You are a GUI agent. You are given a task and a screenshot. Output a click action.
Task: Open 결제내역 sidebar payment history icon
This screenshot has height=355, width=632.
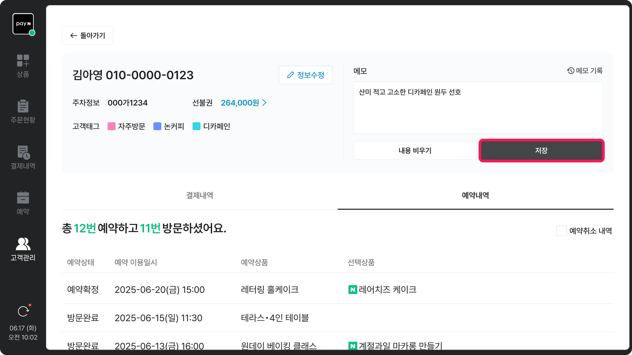[23, 153]
